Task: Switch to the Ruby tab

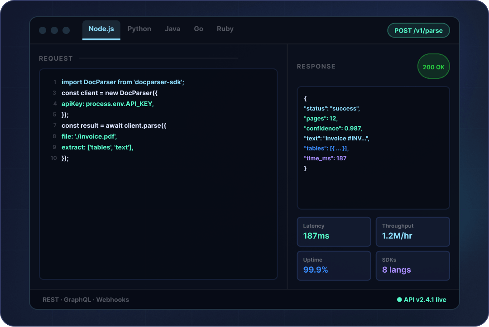Action: pyautogui.click(x=225, y=29)
